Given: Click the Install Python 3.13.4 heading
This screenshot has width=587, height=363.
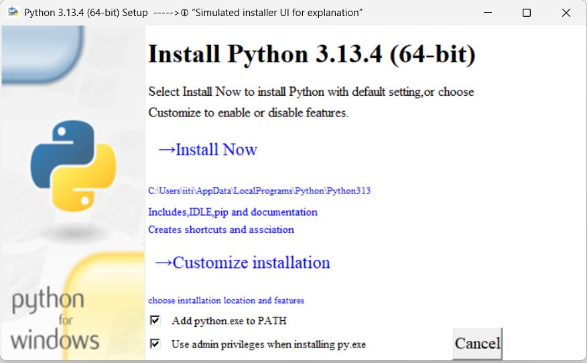Looking at the screenshot, I should (x=312, y=55).
